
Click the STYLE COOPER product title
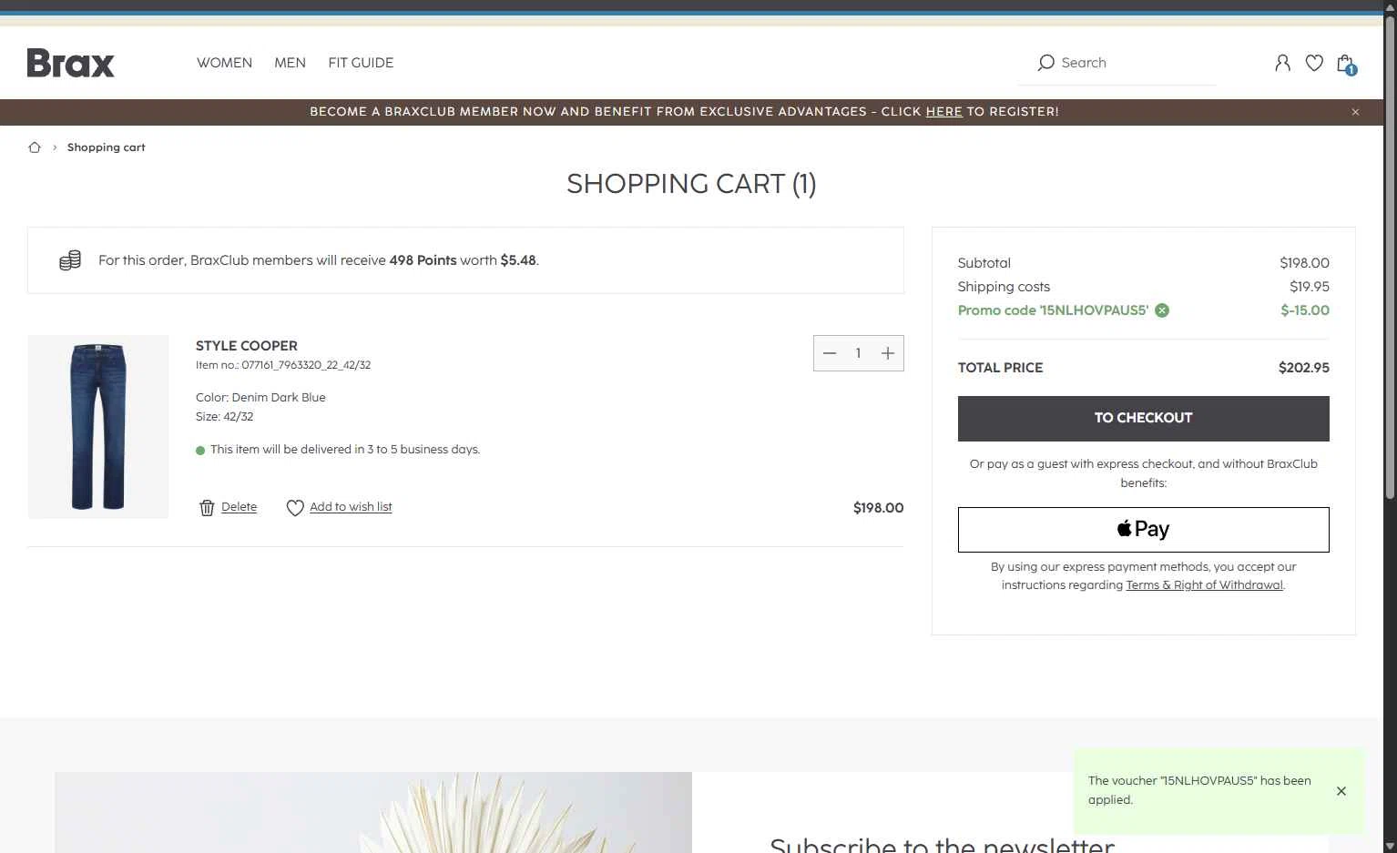point(247,346)
